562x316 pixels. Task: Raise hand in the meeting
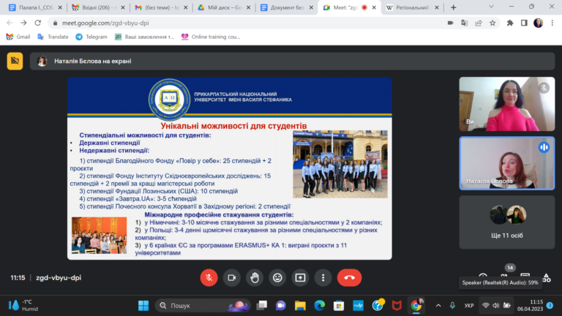(x=255, y=278)
